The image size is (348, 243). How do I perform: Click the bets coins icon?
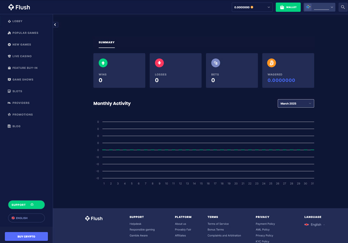(x=216, y=63)
